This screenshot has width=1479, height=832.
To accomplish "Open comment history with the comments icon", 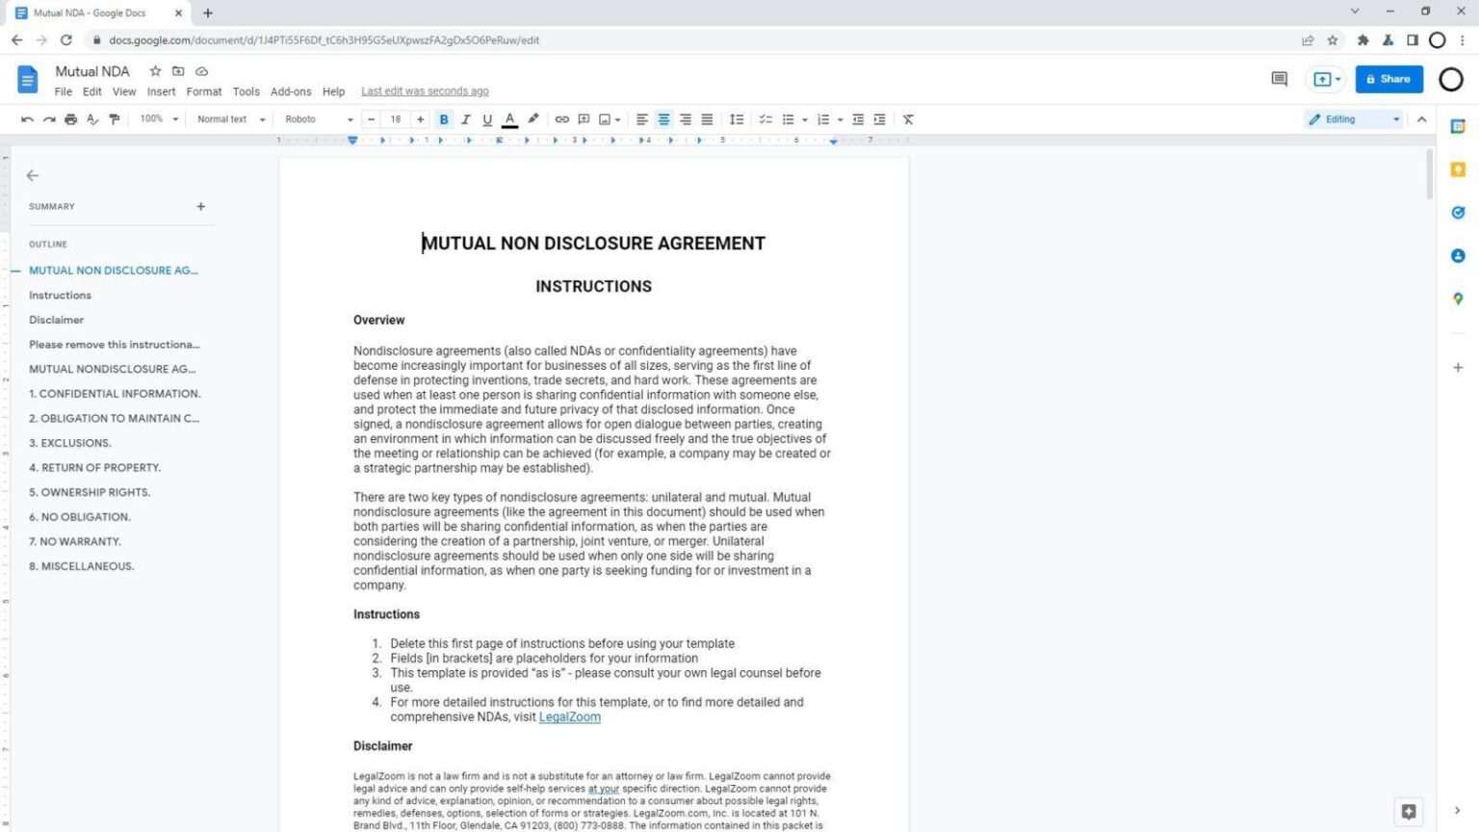I will tap(1279, 79).
